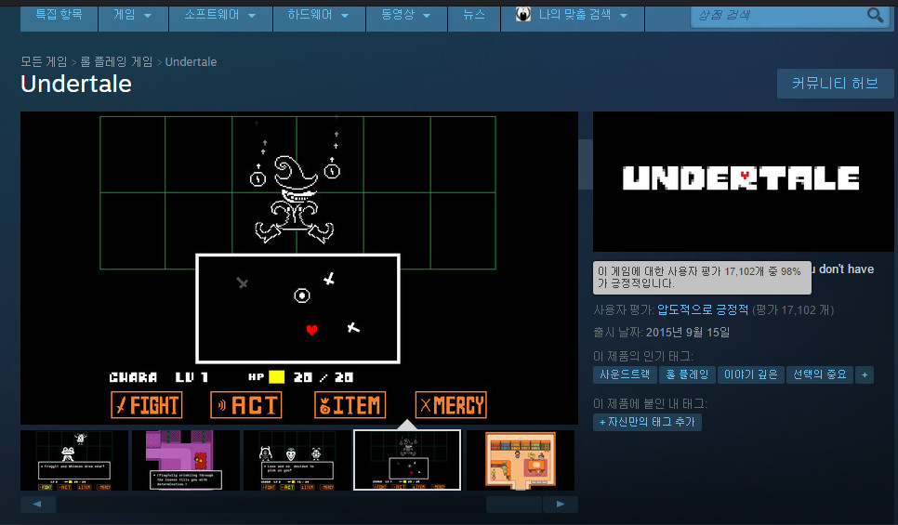Open the 커뮤니티 허브 button
The height and width of the screenshot is (525, 898).
tap(834, 84)
